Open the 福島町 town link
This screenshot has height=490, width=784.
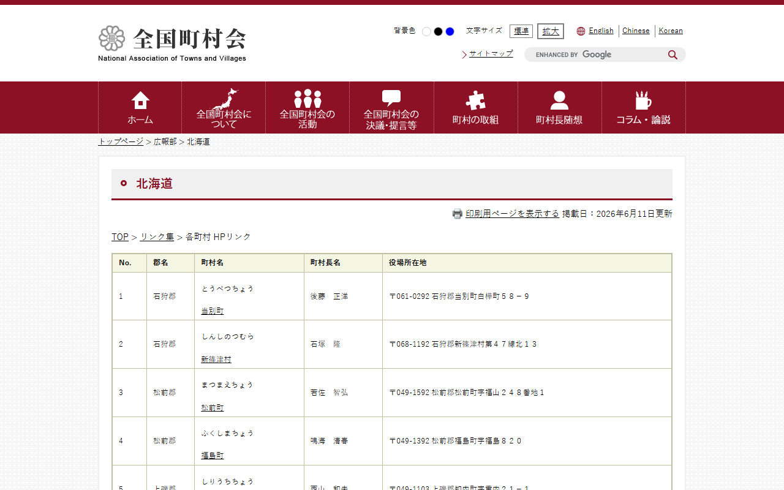213,456
